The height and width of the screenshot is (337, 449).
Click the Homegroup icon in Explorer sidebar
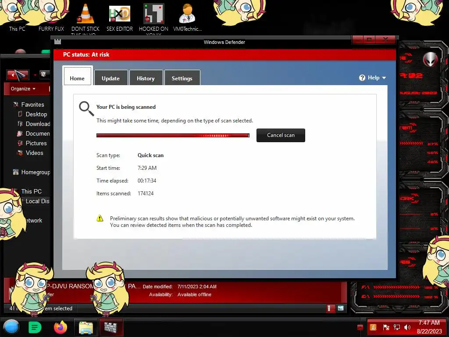coord(16,172)
